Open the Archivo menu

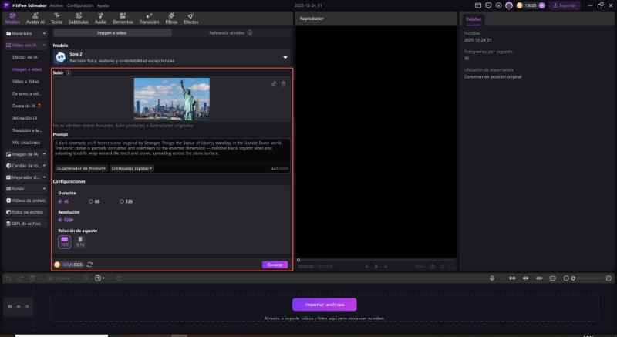click(x=56, y=5)
